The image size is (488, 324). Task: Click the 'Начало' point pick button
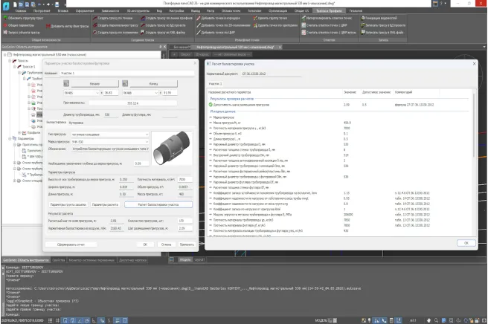[96, 85]
